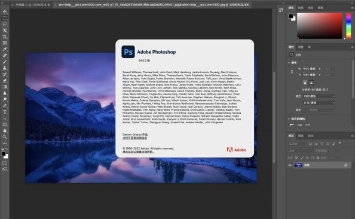Select the Brush tool
The width and height of the screenshot is (355, 219).
[x=5, y=62]
